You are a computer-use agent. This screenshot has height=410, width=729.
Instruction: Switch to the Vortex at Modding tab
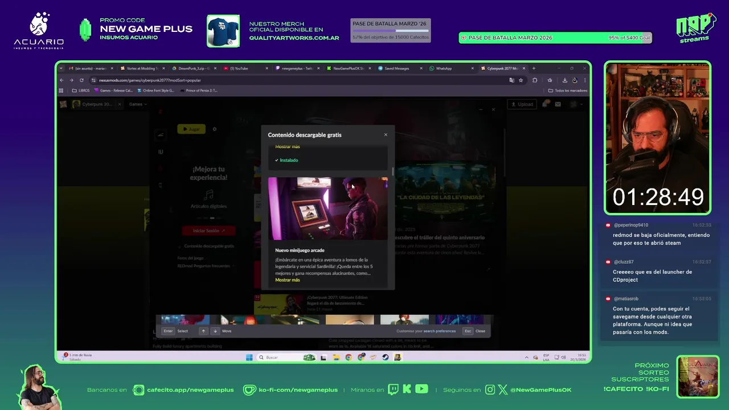tap(142, 68)
